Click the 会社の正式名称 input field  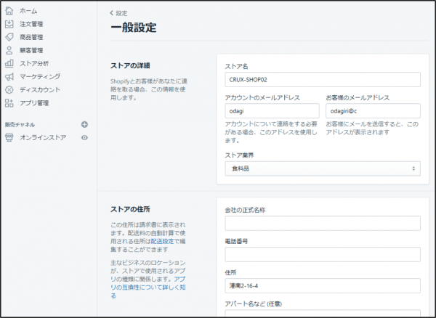[x=323, y=224]
